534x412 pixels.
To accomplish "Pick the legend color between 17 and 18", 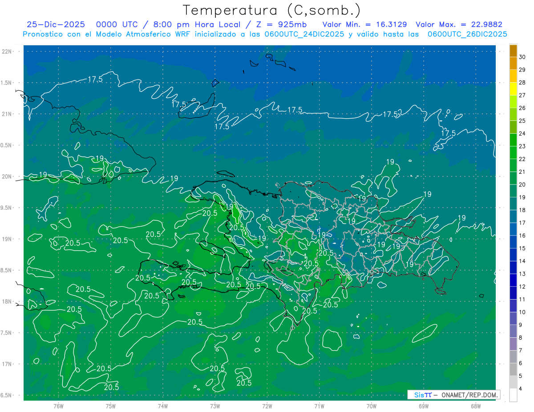I will tap(514, 216).
